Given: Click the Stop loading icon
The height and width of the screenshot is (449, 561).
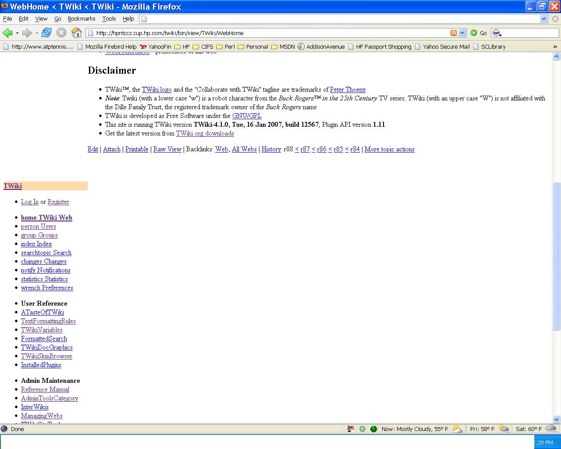Looking at the screenshot, I should pyautogui.click(x=61, y=33).
